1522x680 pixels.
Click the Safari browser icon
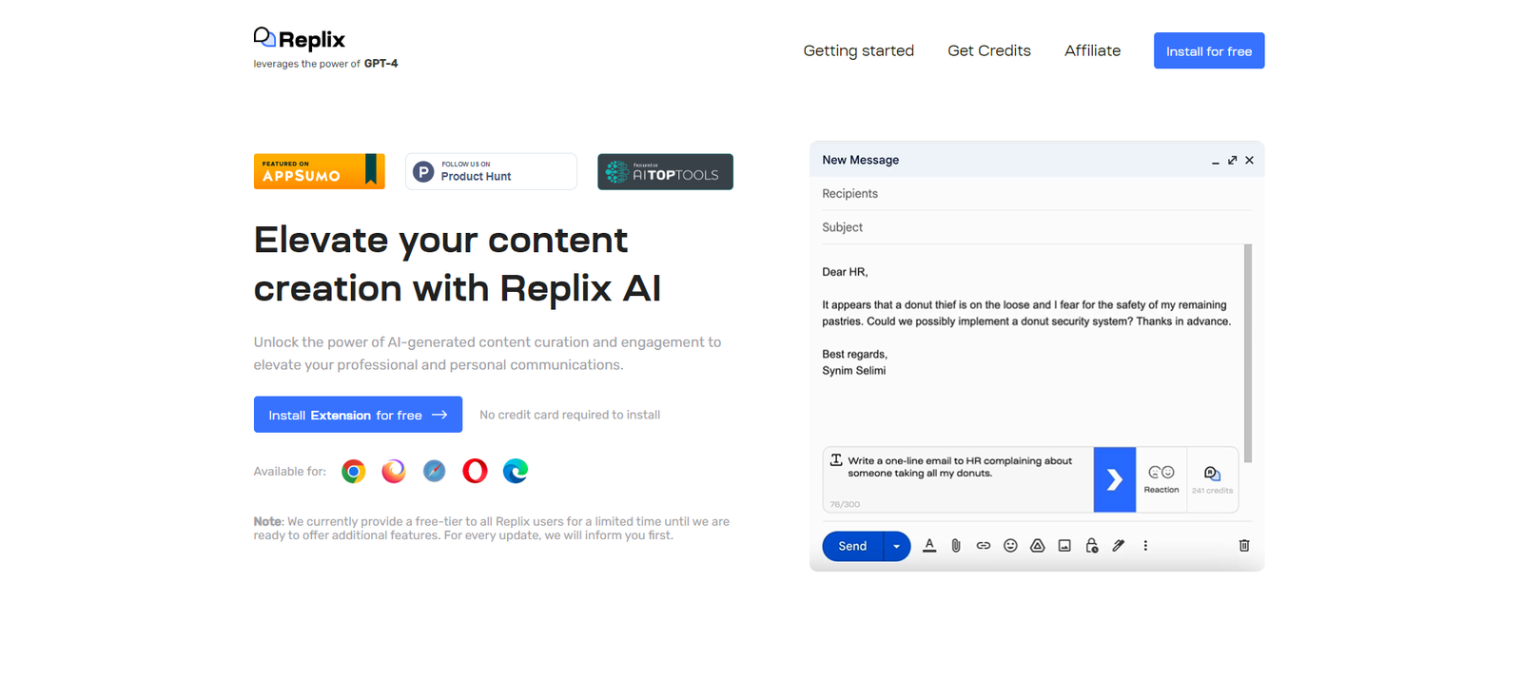434,471
